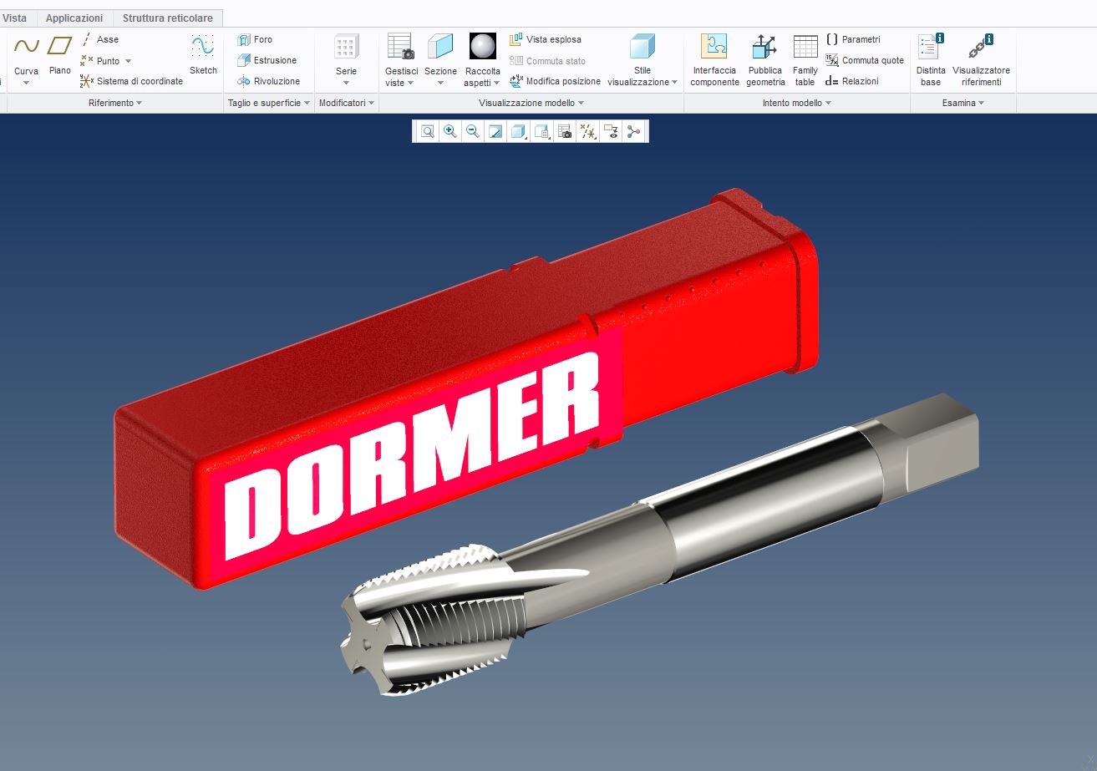Image resolution: width=1097 pixels, height=771 pixels.
Task: Click the zoom out magnifier
Action: [x=472, y=131]
